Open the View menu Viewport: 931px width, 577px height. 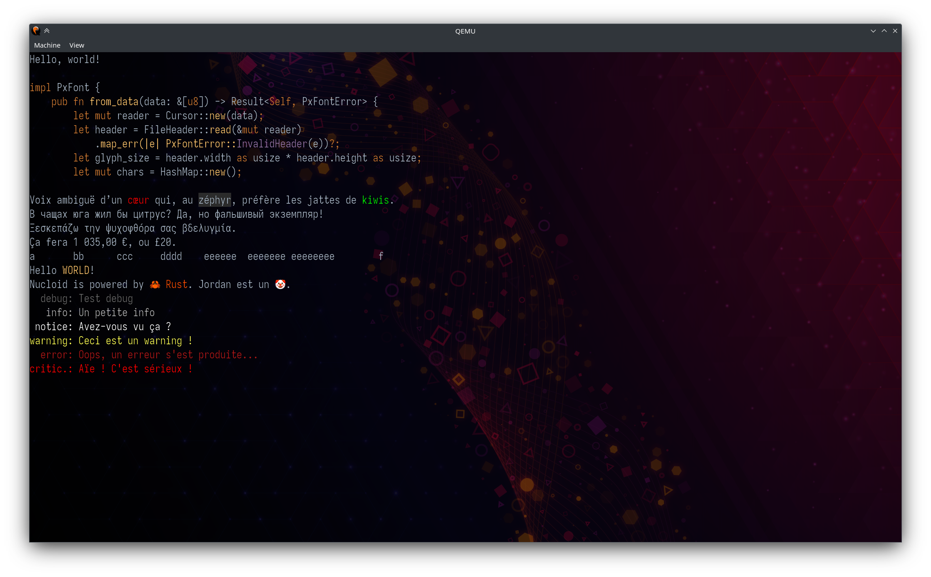[77, 45]
